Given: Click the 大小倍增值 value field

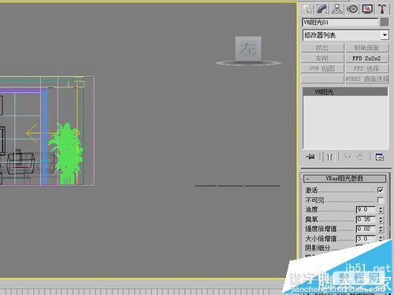Looking at the screenshot, I should tap(366, 238).
